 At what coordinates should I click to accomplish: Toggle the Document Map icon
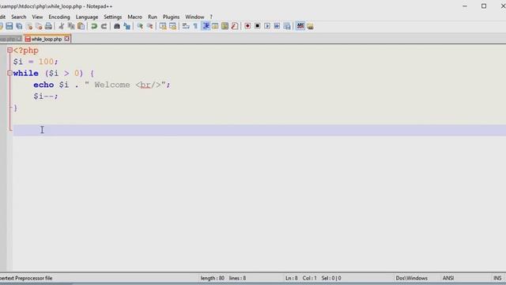pyautogui.click(x=225, y=26)
